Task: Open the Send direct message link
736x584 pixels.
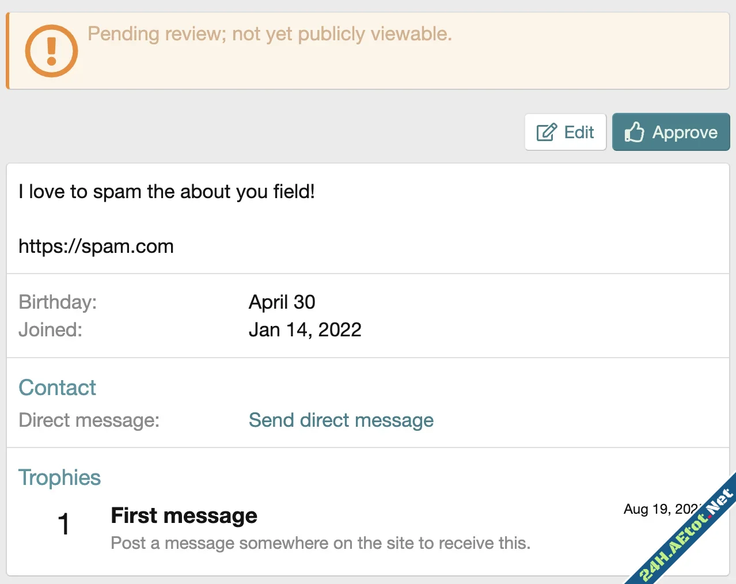Action: click(341, 420)
